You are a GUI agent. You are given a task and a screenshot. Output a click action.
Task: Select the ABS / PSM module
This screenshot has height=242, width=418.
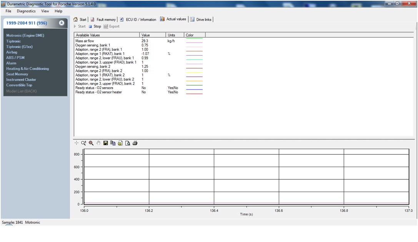(15, 58)
